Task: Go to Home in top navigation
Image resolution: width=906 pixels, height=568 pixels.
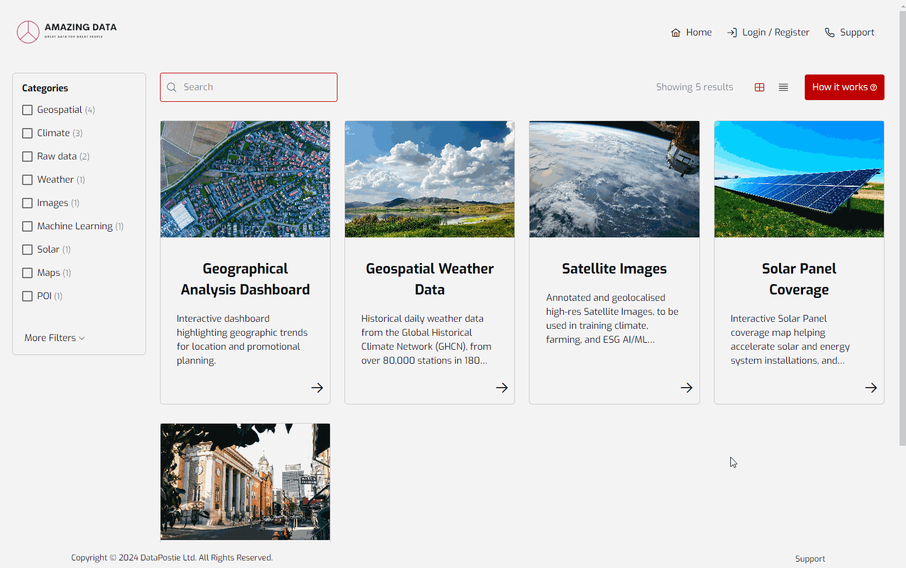Action: pyautogui.click(x=691, y=33)
